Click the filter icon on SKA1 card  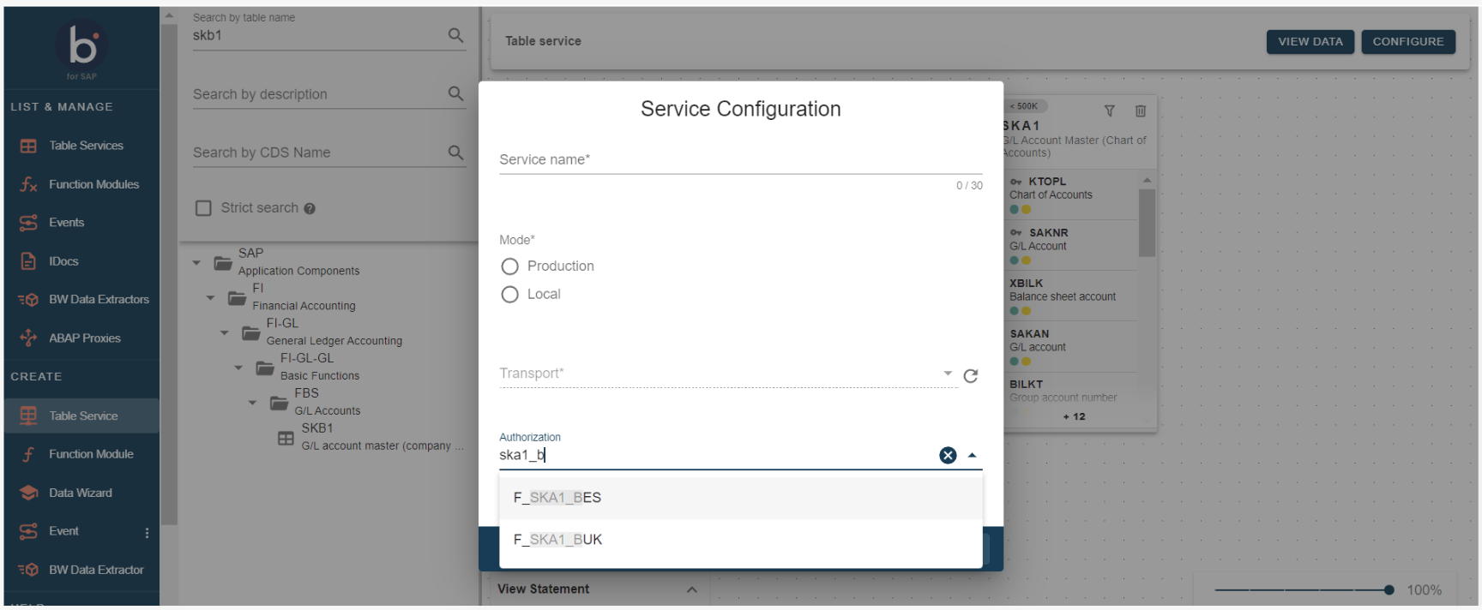(x=1109, y=111)
